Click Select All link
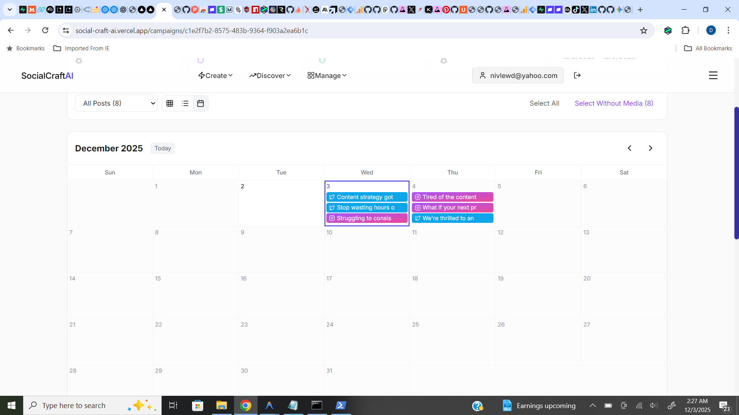This screenshot has height=415, width=739. [x=544, y=103]
